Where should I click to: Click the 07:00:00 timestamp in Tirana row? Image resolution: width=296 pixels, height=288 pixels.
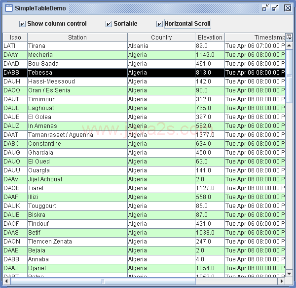pyautogui.click(x=255, y=46)
